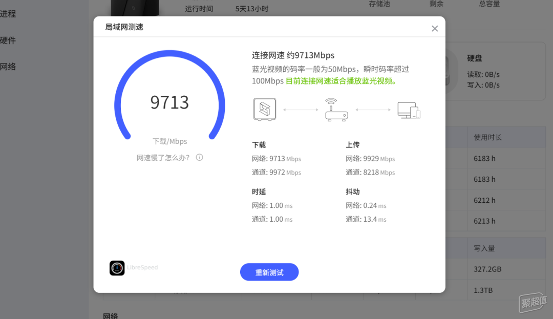Click the upload 网络: 9929 Mbps value
The height and width of the screenshot is (319, 553).
(x=370, y=159)
